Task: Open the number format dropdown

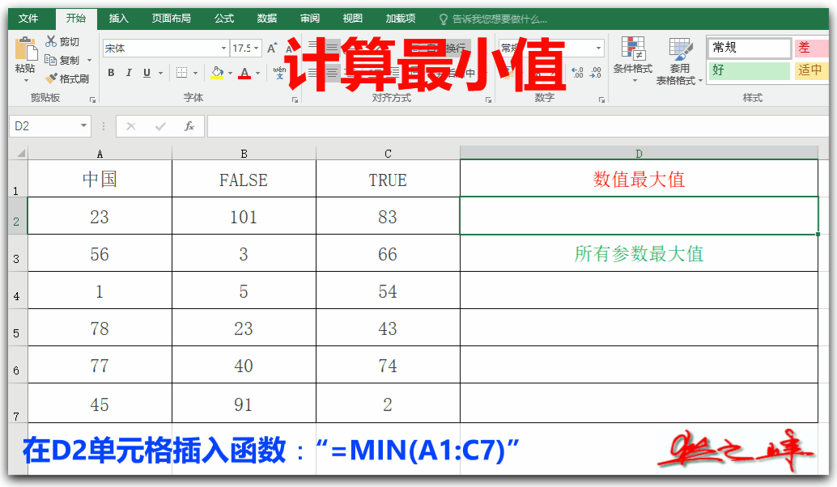Action: [598, 48]
